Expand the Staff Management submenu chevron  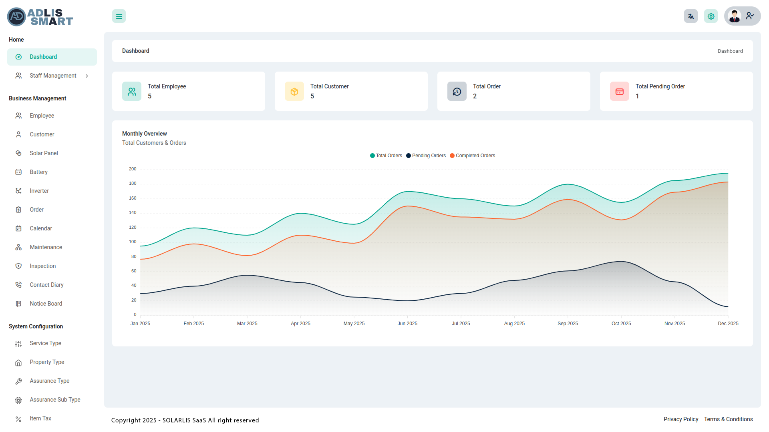pyautogui.click(x=87, y=76)
